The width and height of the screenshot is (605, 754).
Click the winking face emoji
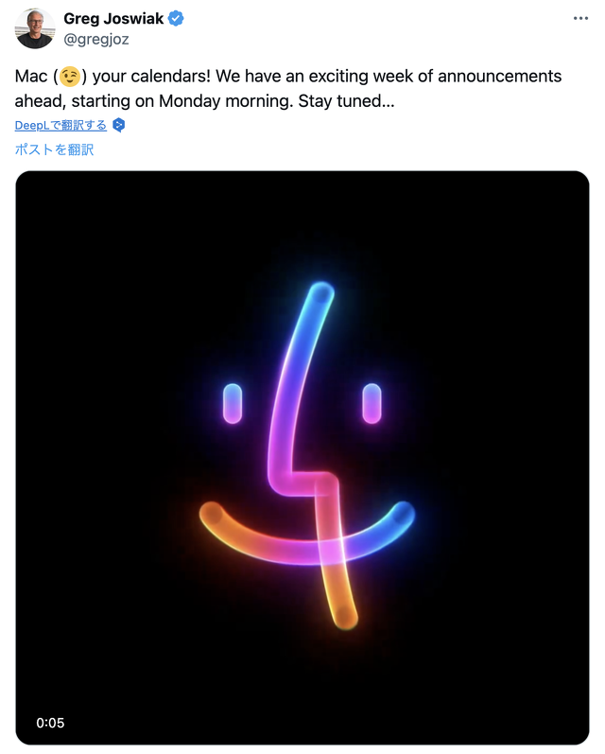click(x=69, y=78)
